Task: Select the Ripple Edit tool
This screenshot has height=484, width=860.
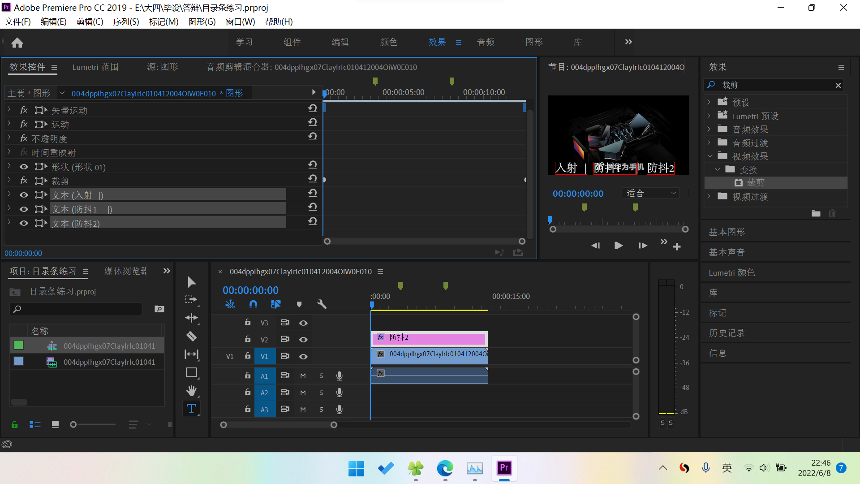Action: pyautogui.click(x=191, y=318)
